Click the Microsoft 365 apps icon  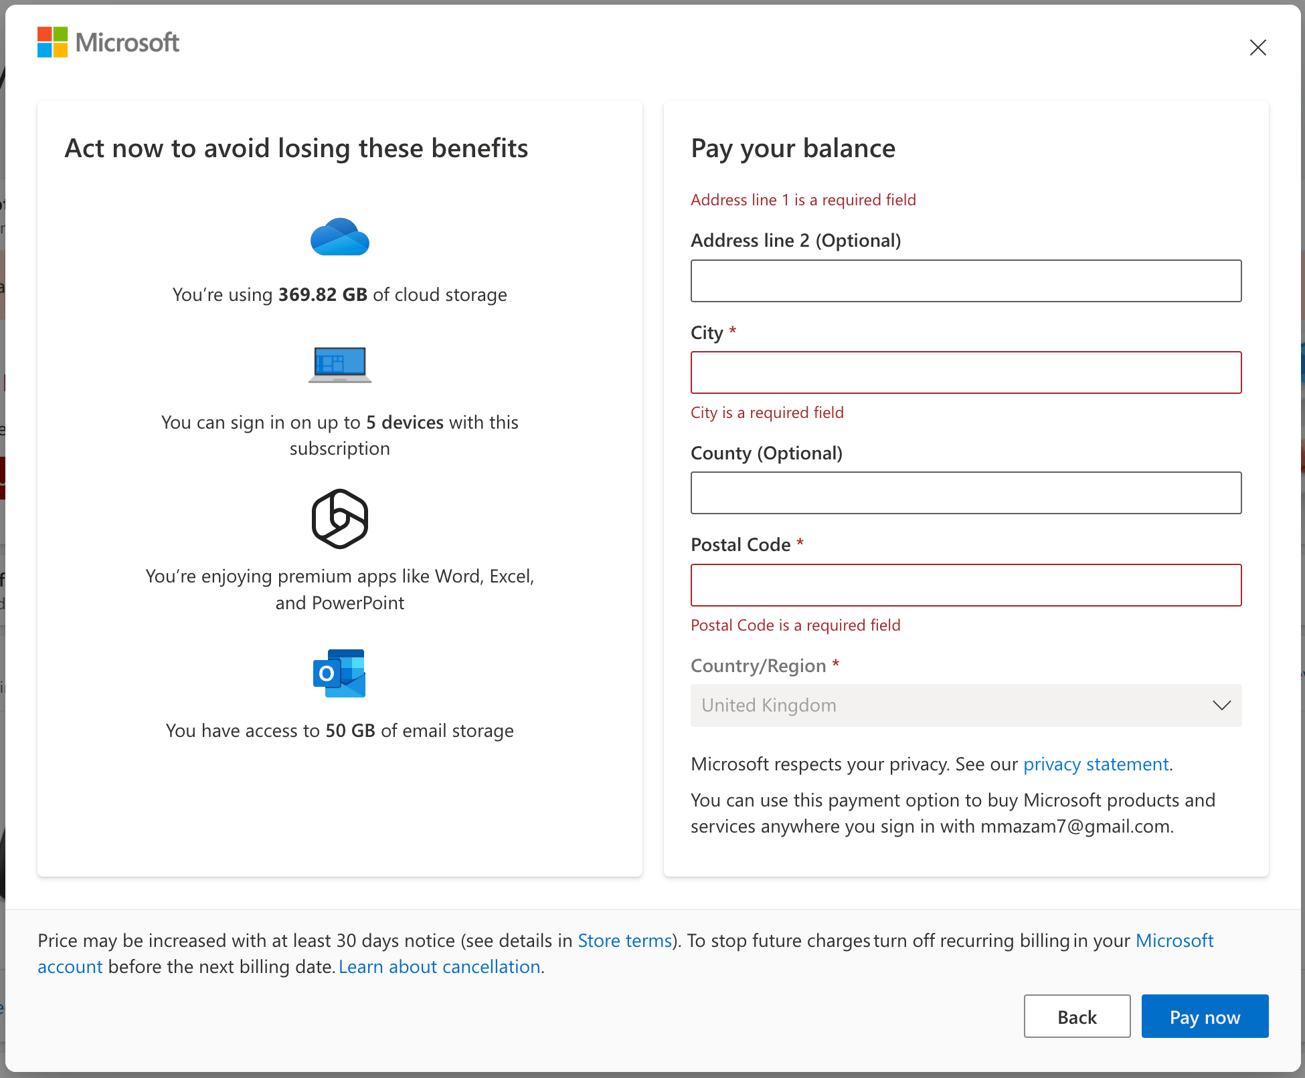[340, 519]
